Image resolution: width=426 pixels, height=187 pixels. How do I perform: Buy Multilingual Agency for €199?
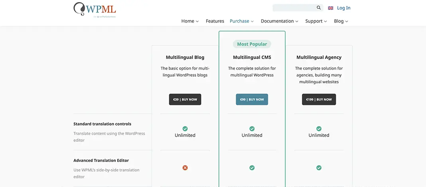(x=319, y=99)
